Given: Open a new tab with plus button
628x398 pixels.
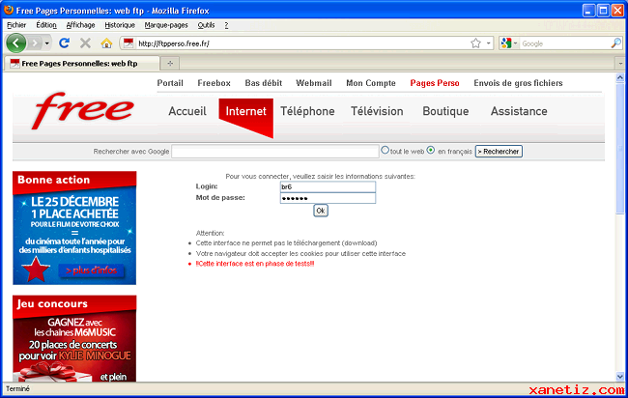Looking at the screenshot, I should click(x=170, y=63).
